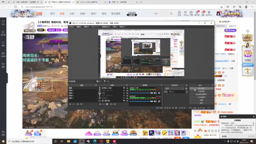Move scene up with arrow in Scenes panel
Image resolution: width=256 pixels, height=144 pixels.
click(78, 104)
